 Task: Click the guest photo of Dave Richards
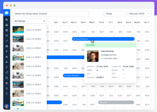(93, 56)
